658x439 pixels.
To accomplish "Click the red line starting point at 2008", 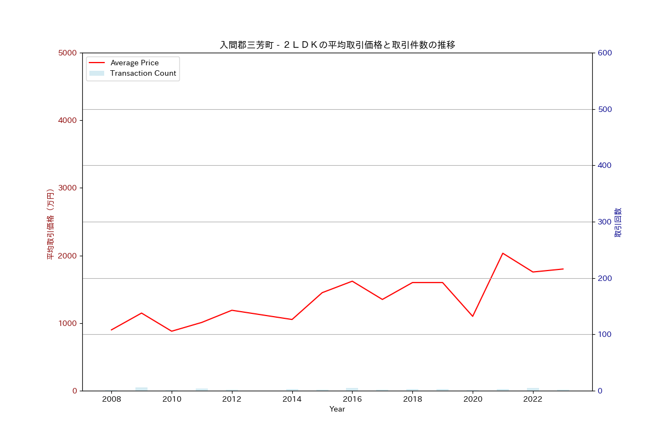I will point(112,329).
